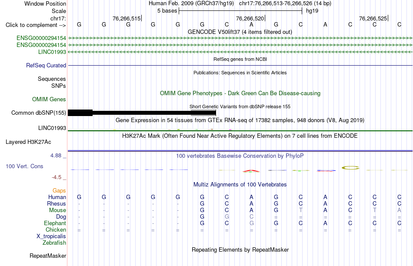Click the 4.88 upper PhyloP scale value
The height and width of the screenshot is (266, 413).
(56, 156)
